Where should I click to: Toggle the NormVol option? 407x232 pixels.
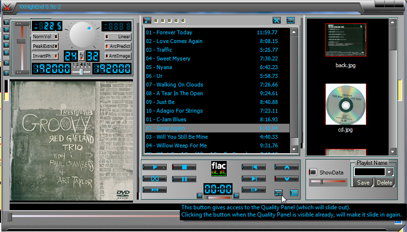point(45,37)
